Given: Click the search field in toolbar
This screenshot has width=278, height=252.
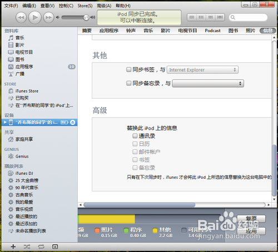Looking at the screenshot, I should 248,17.
